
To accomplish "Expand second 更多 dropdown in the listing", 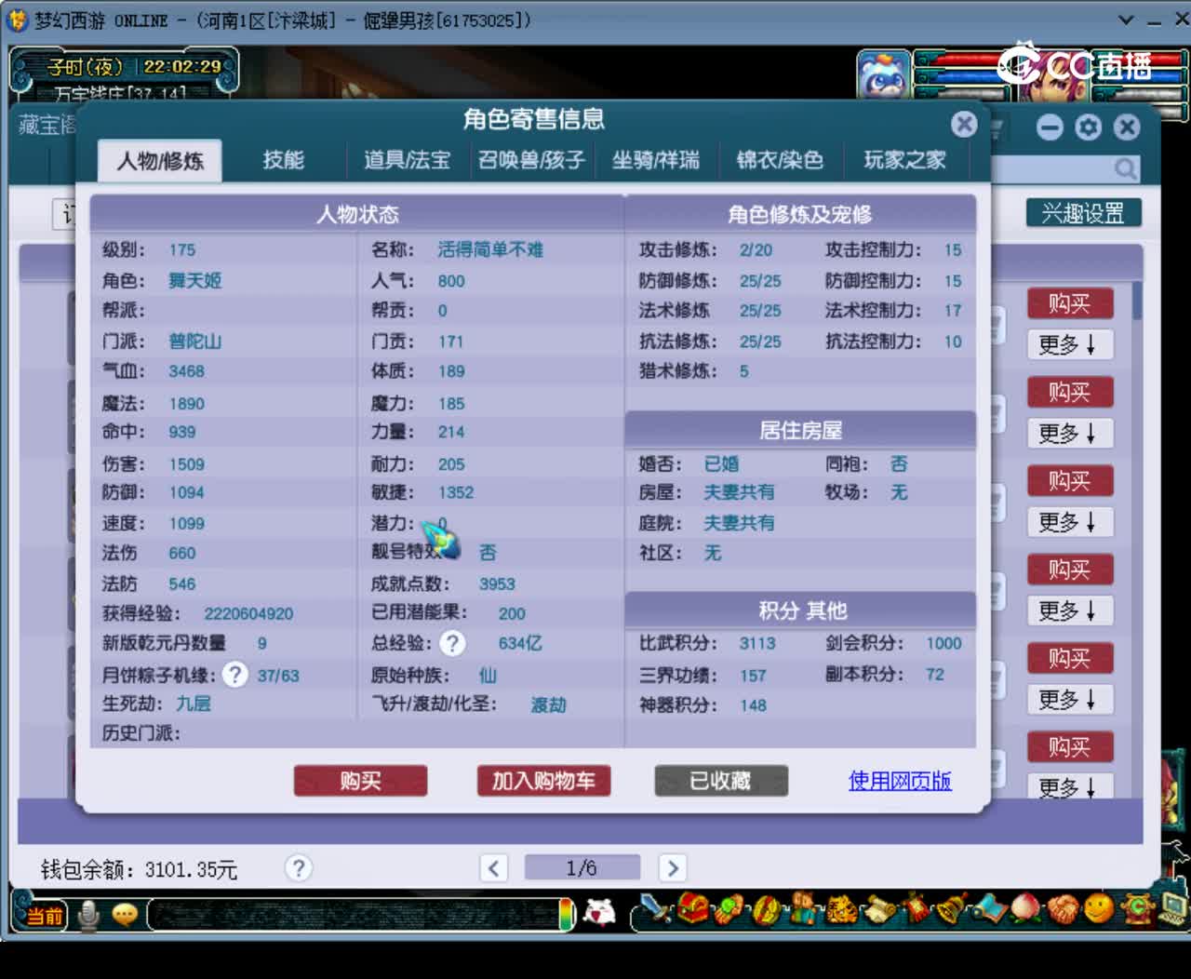I will [1069, 434].
